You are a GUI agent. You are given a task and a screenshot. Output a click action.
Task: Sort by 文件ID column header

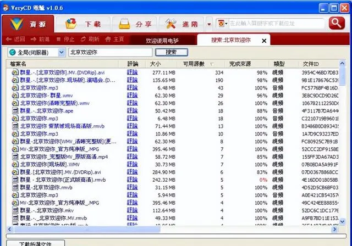[x=311, y=64]
